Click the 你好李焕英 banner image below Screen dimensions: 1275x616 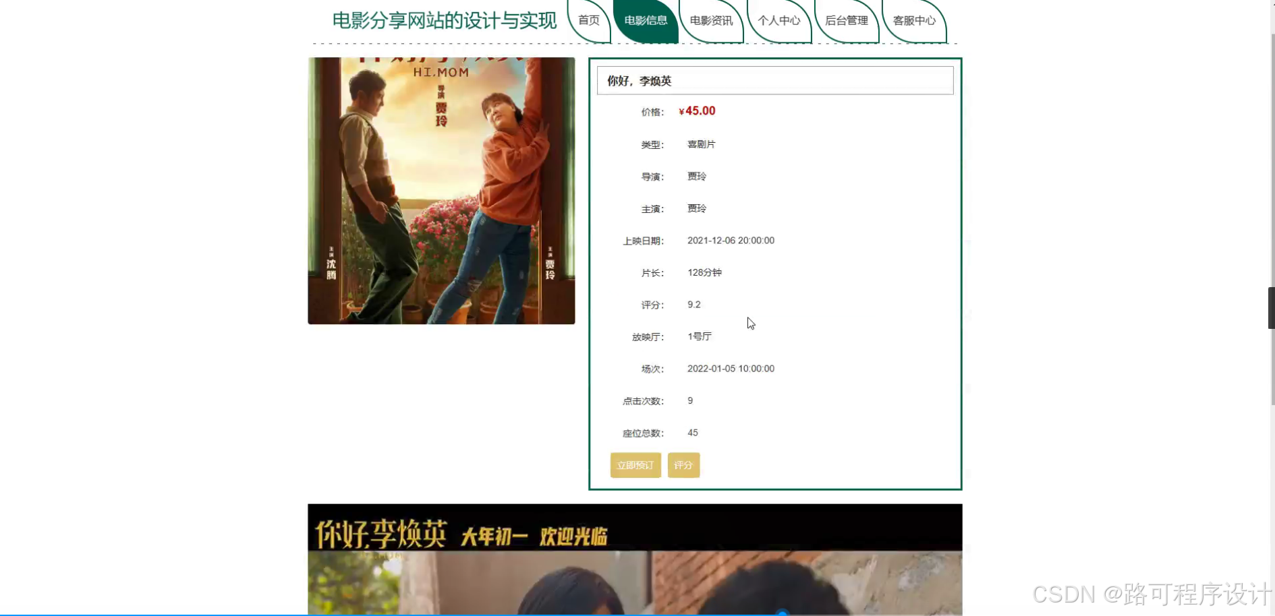coord(635,559)
